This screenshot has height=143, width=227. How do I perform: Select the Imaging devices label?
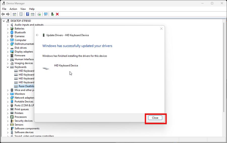click(24, 63)
